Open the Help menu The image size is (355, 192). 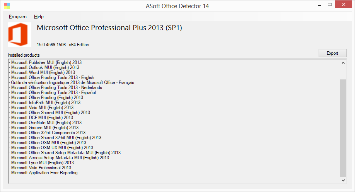pos(39,17)
